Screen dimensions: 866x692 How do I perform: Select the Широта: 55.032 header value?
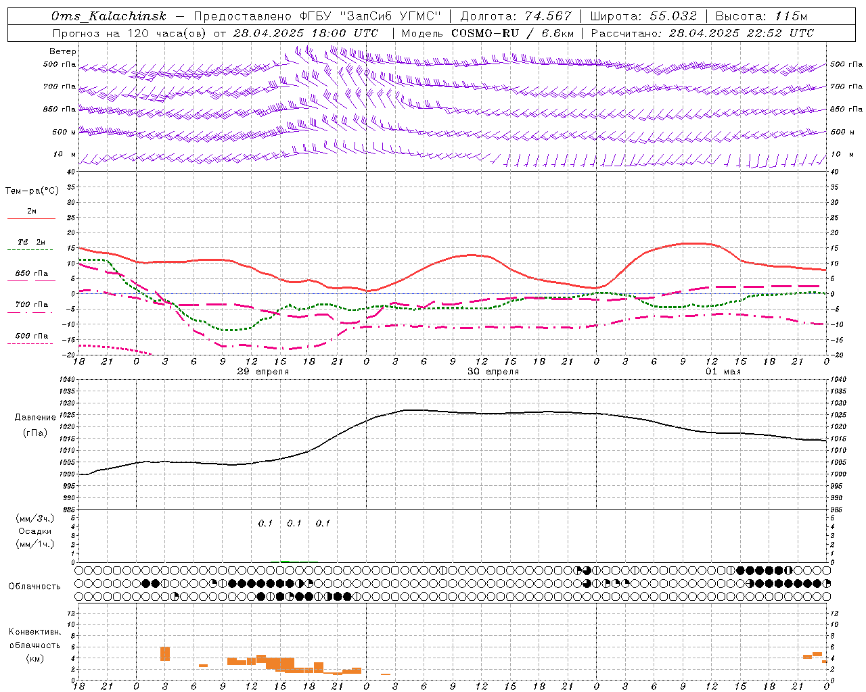click(643, 16)
